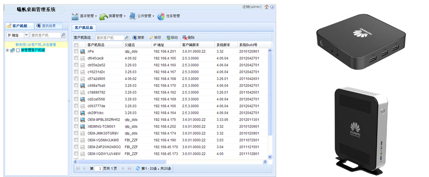Go to last page with pager arrow
The image size is (429, 177).
pos(129,168)
